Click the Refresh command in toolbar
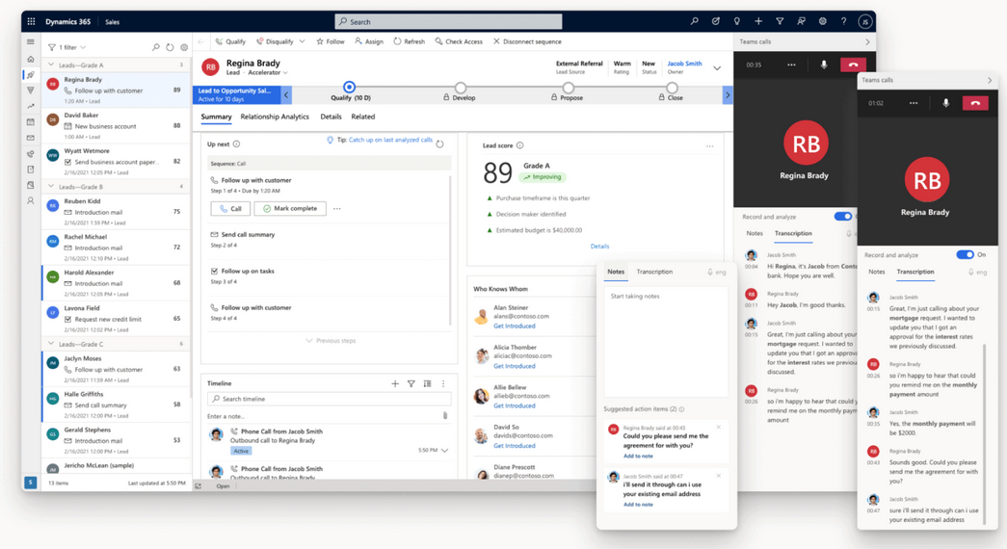 point(409,41)
